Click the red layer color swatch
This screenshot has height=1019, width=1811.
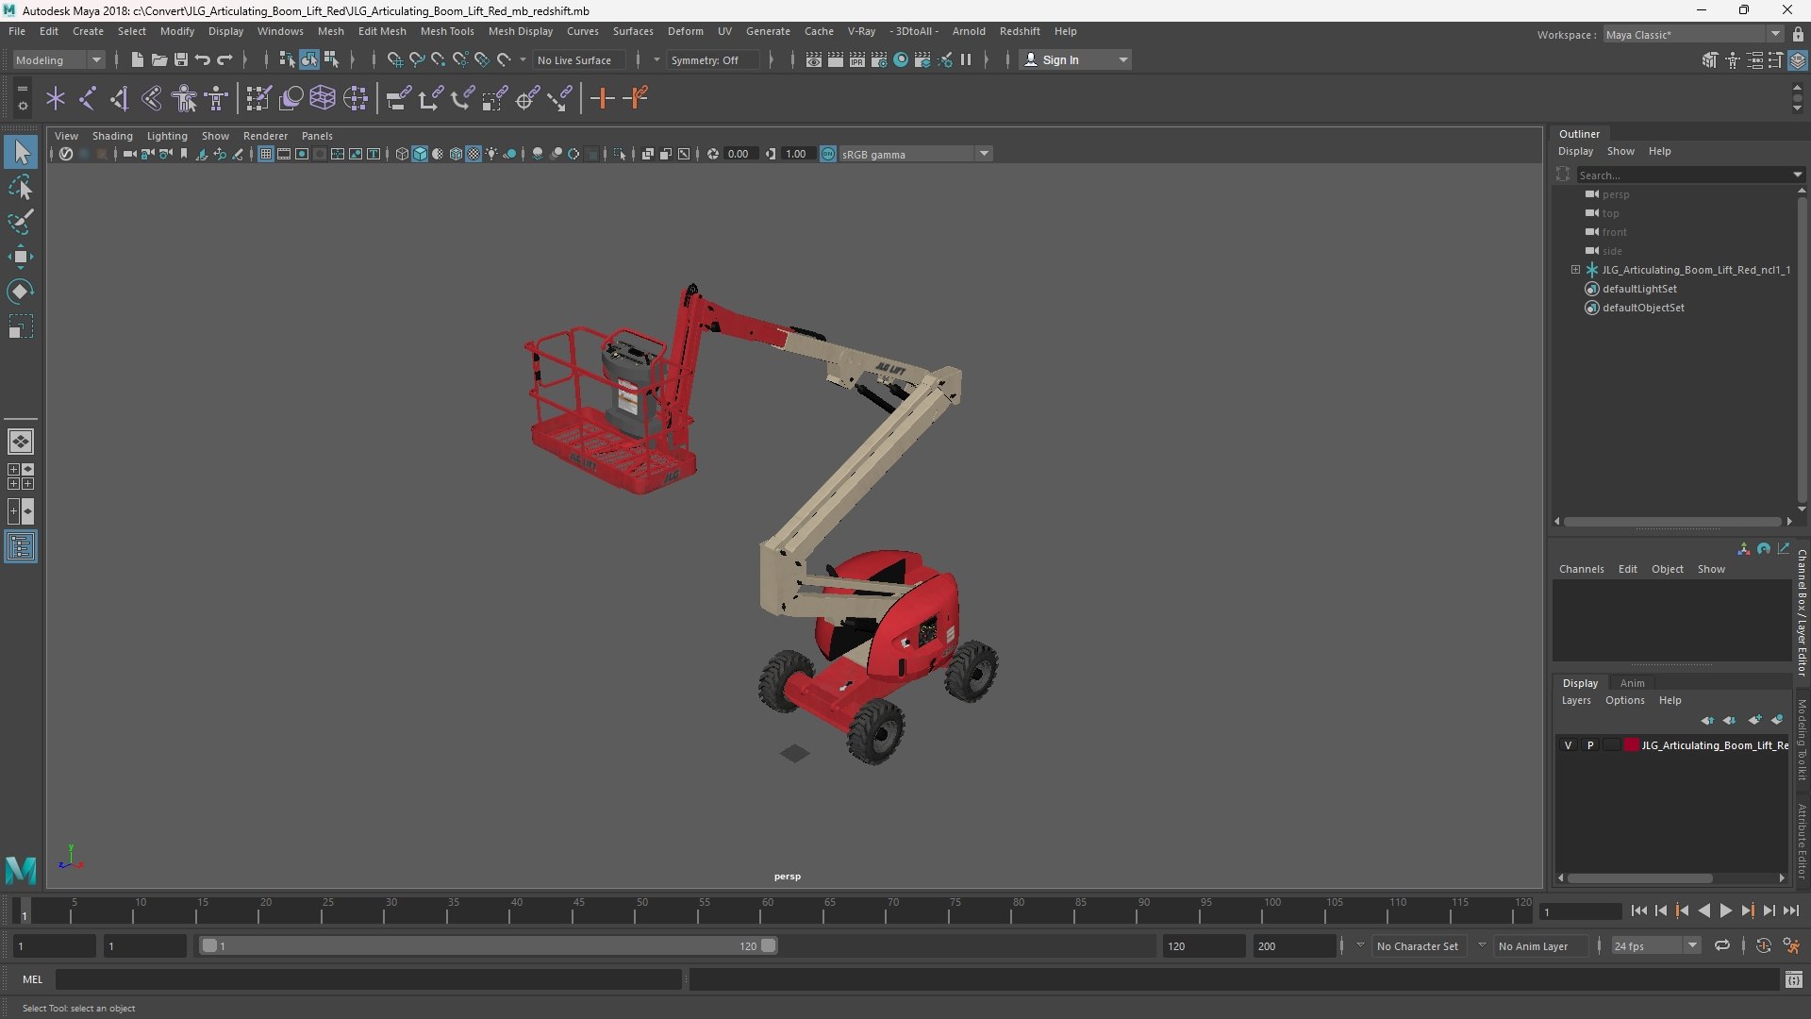click(x=1632, y=745)
